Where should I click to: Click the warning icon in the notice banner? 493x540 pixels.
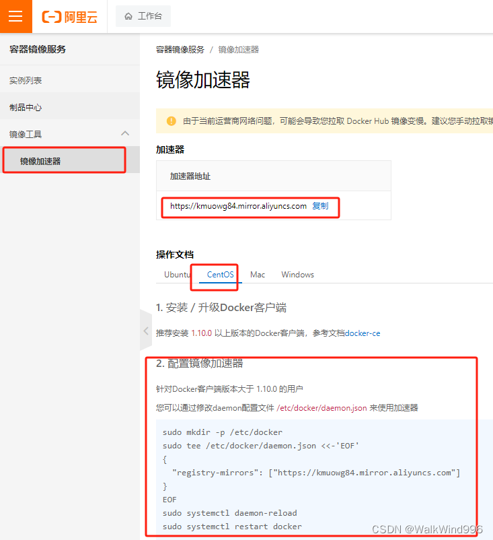click(172, 121)
